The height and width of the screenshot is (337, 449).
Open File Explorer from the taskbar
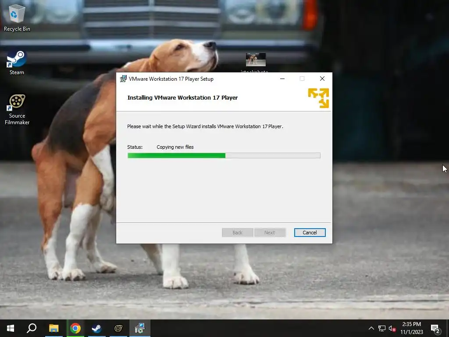[x=53, y=328]
